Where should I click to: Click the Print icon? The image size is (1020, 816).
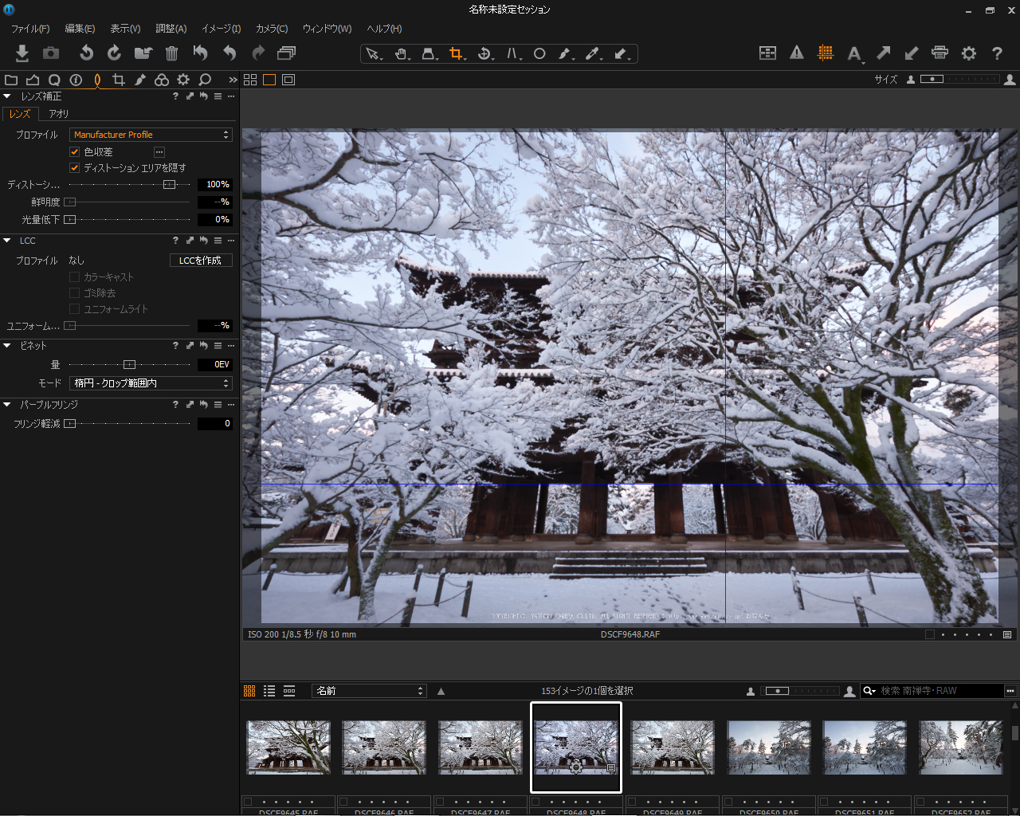940,53
